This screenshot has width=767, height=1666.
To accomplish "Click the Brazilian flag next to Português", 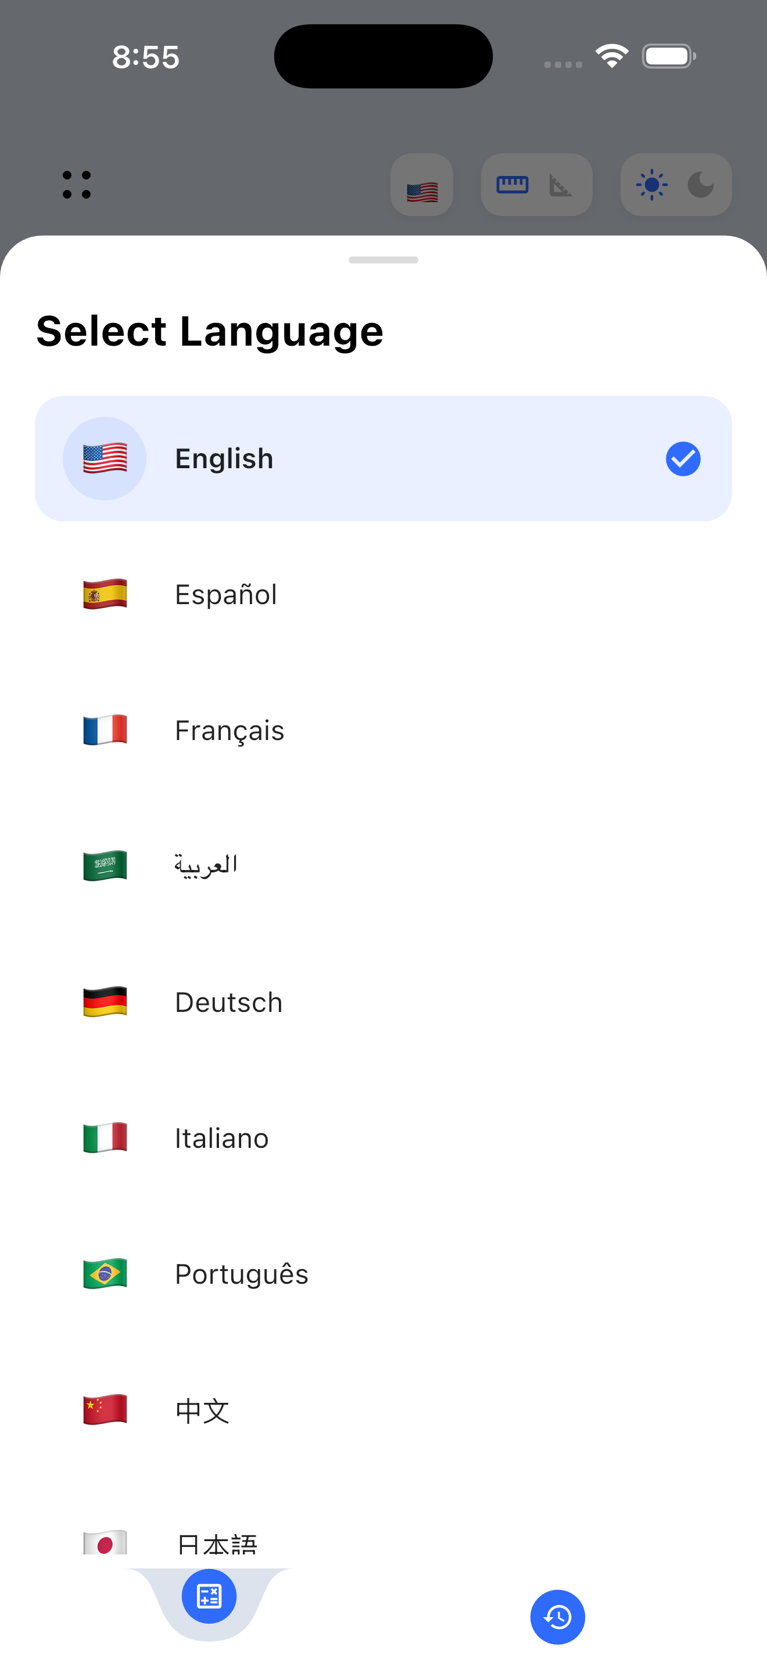I will click(x=105, y=1273).
